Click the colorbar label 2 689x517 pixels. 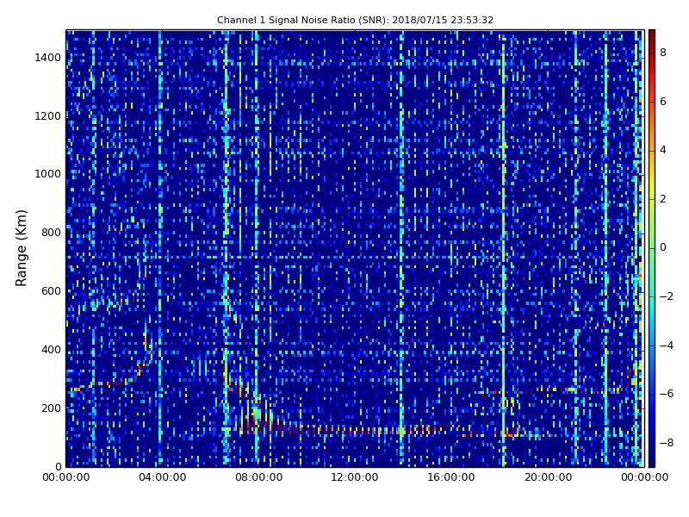pos(663,199)
